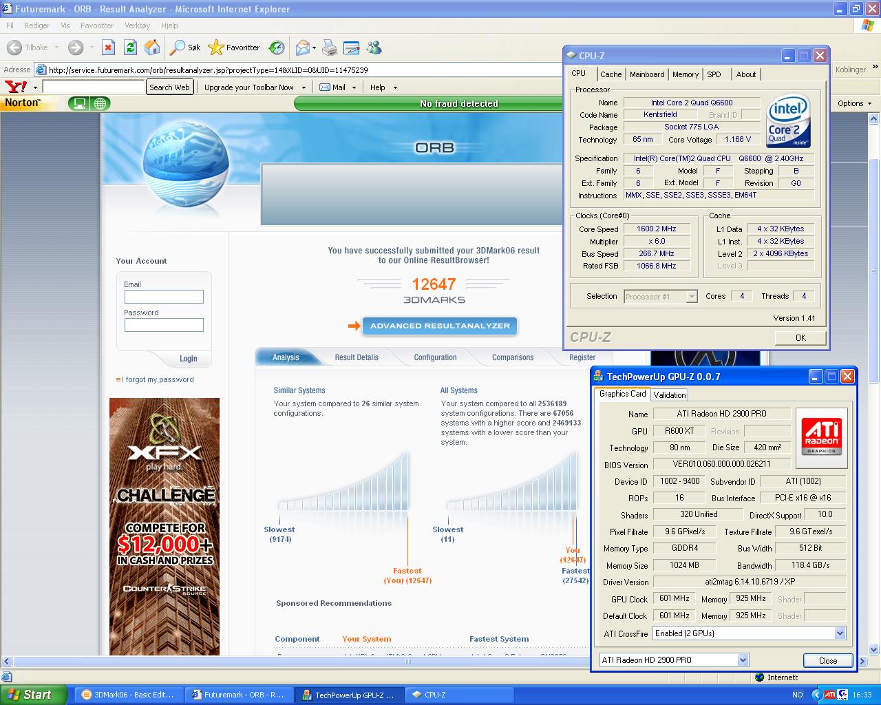Click the left tray expand arrow
The width and height of the screenshot is (881, 705).
coord(816,695)
